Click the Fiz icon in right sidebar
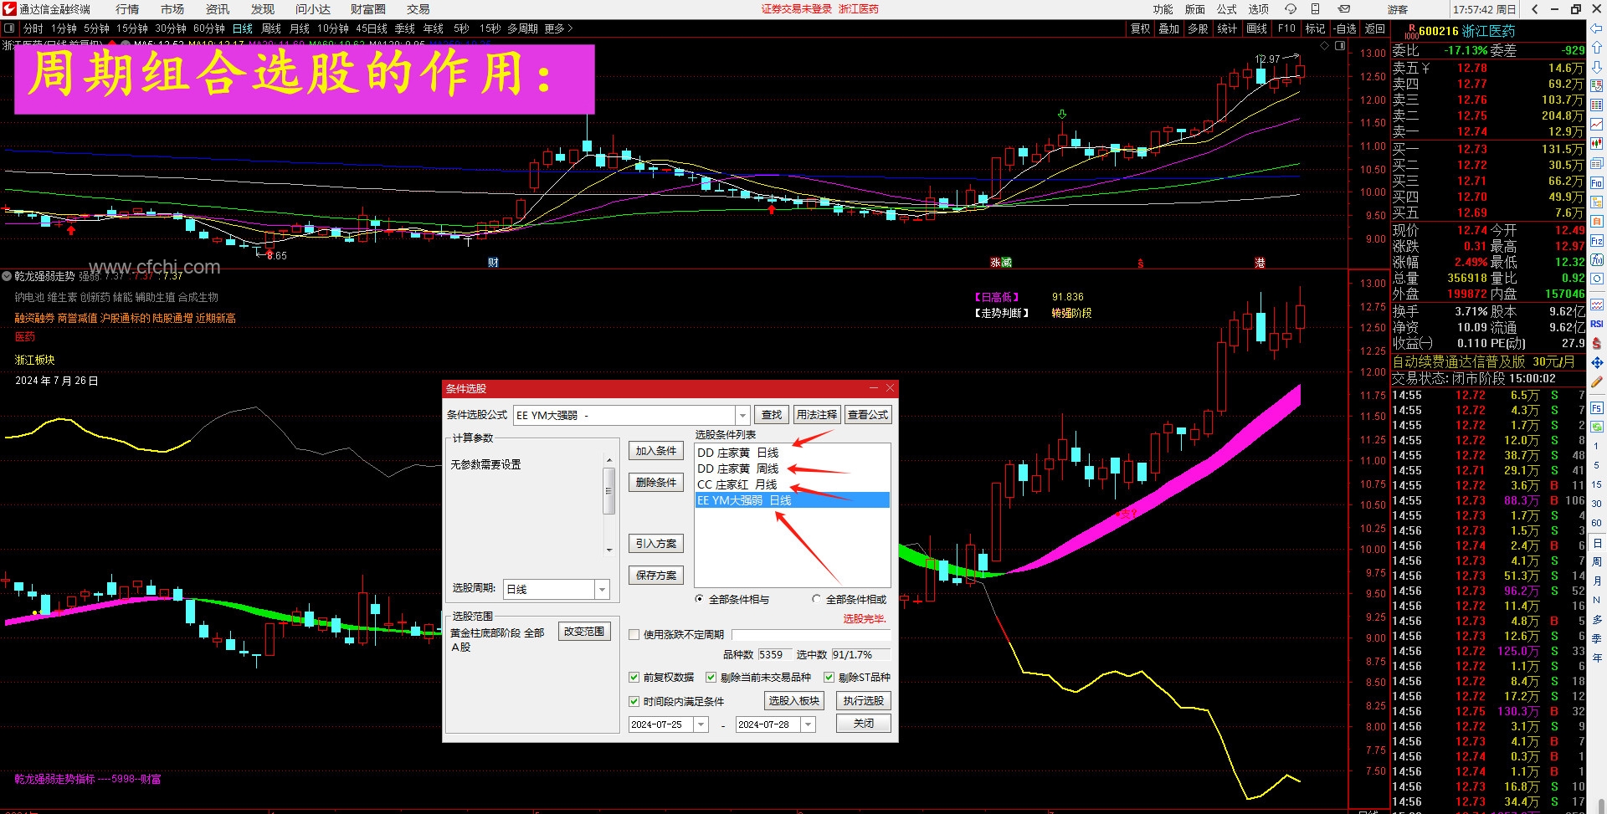Screen dimensions: 1607x814 pyautogui.click(x=1597, y=241)
